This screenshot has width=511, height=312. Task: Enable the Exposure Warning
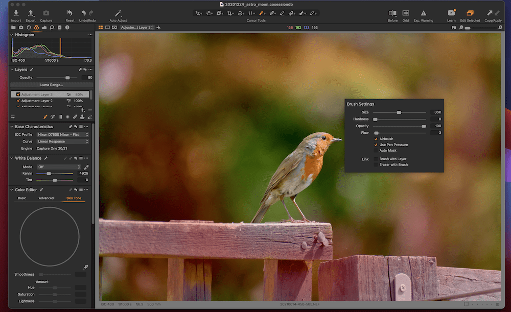[423, 13]
